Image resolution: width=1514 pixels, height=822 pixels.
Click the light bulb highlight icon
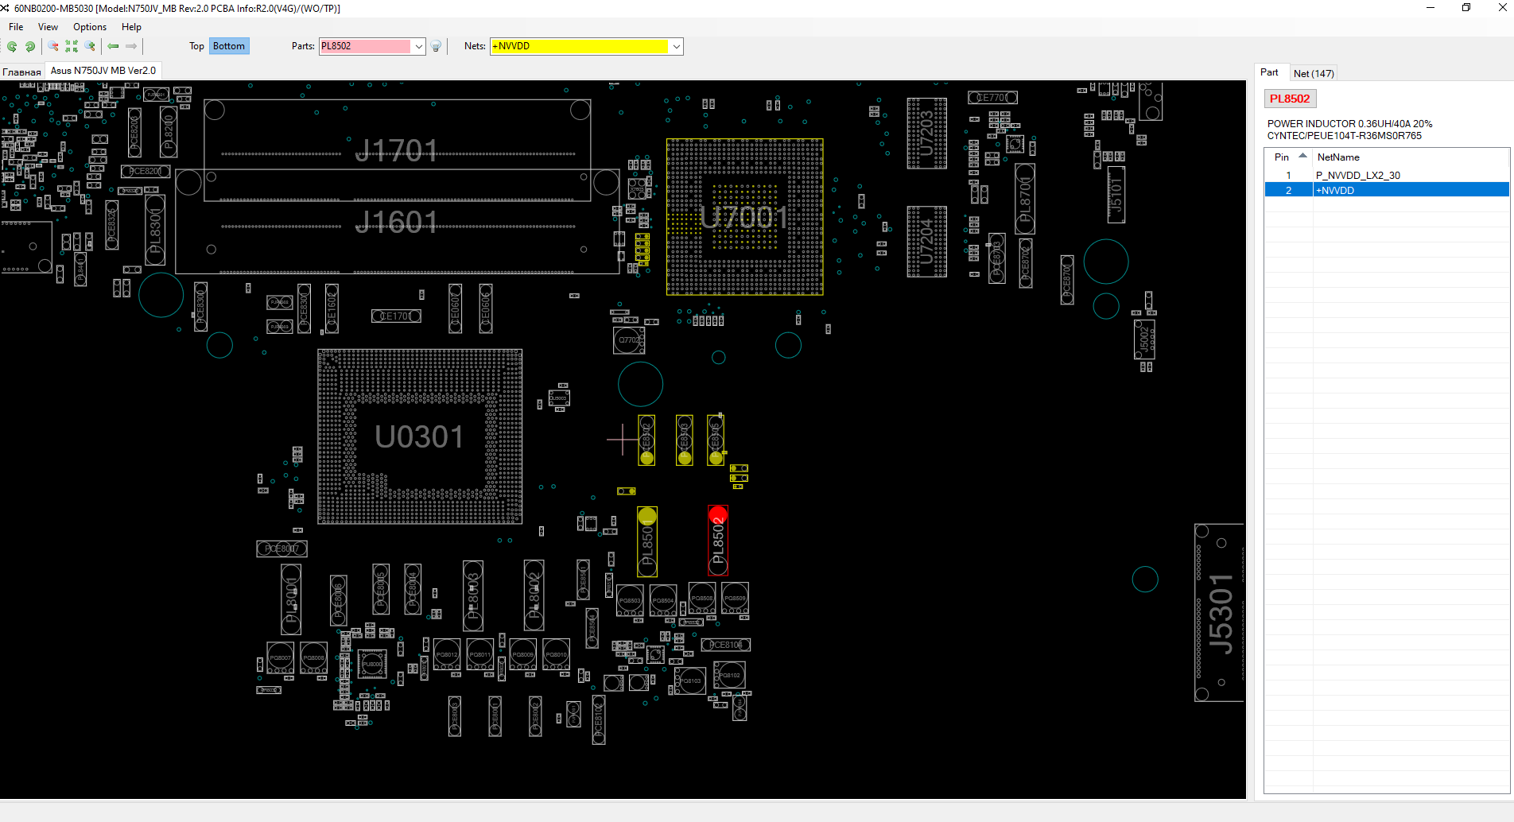click(x=436, y=46)
